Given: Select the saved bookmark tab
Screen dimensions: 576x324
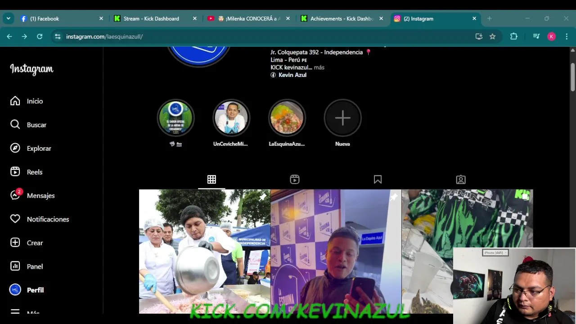Looking at the screenshot, I should pos(378,180).
